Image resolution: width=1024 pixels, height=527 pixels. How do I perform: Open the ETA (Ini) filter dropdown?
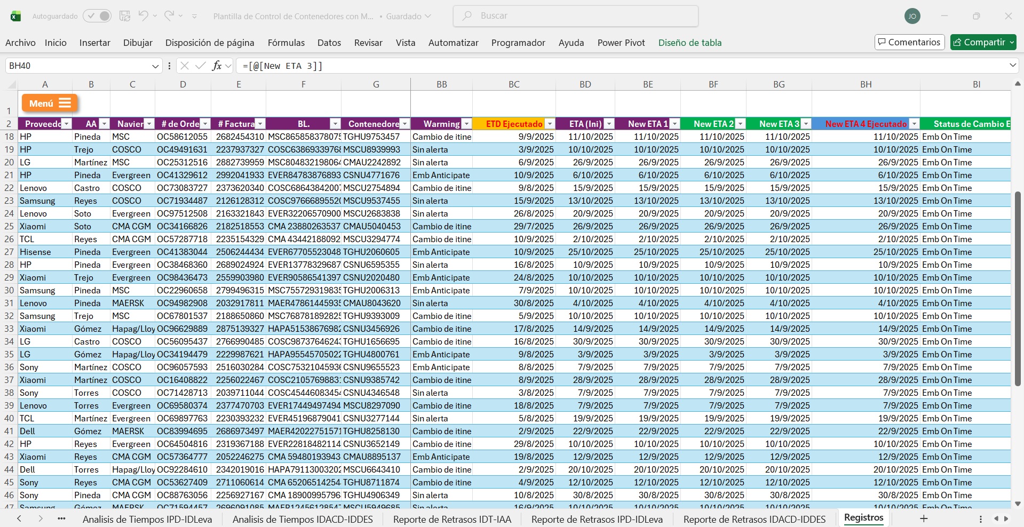609,124
